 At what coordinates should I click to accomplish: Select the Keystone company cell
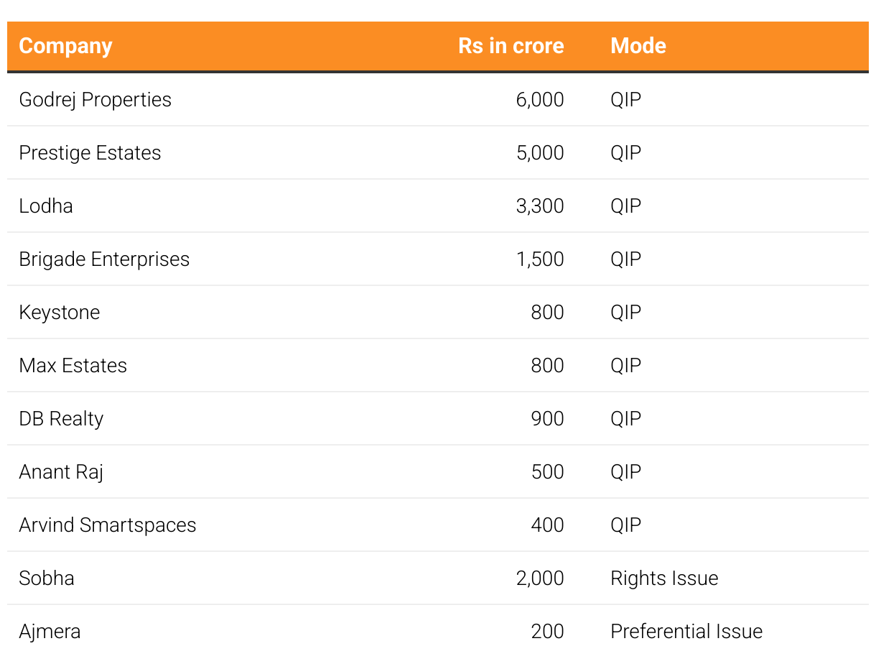(60, 313)
